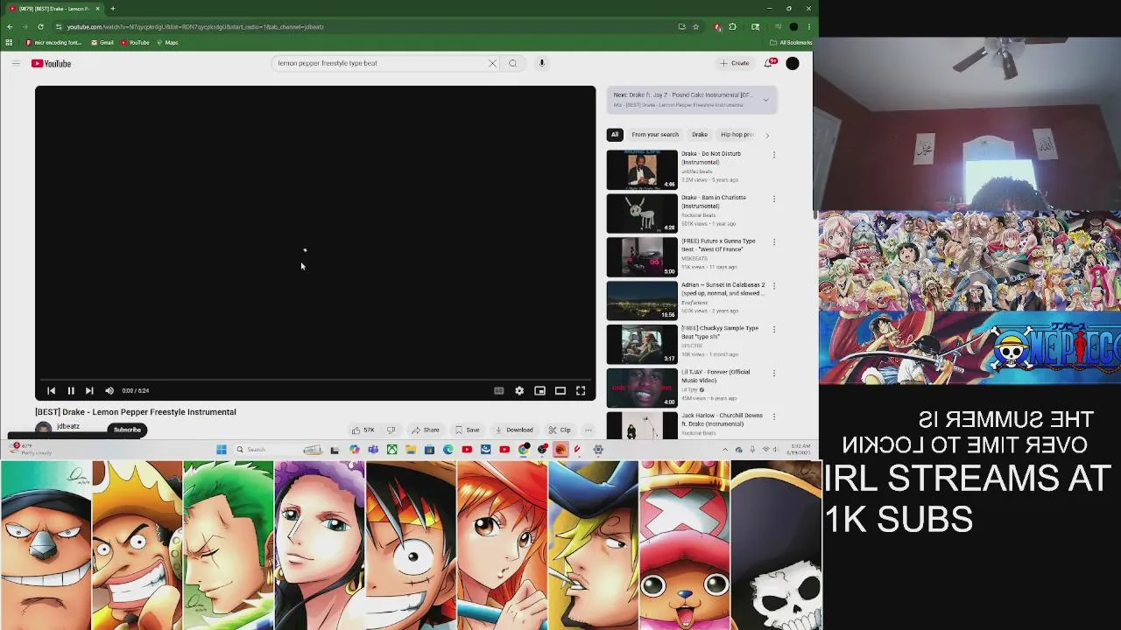Select From your search chip
The height and width of the screenshot is (630, 1121).
[x=655, y=135]
